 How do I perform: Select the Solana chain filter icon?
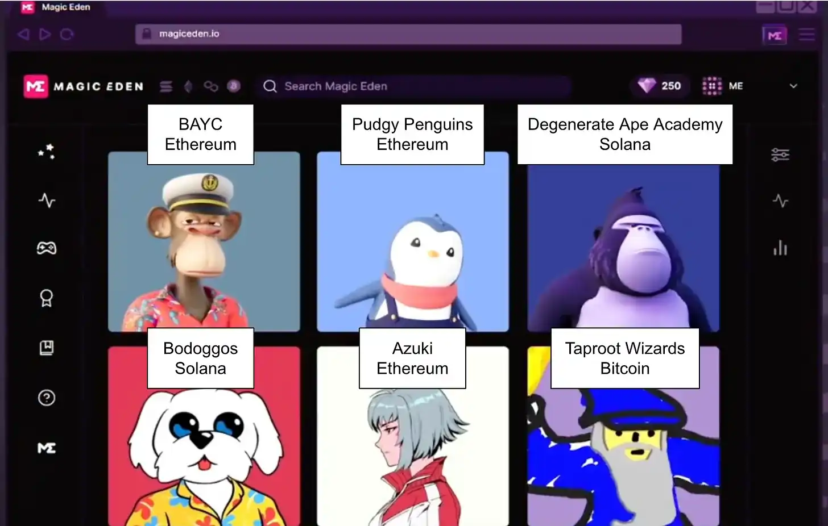(166, 86)
